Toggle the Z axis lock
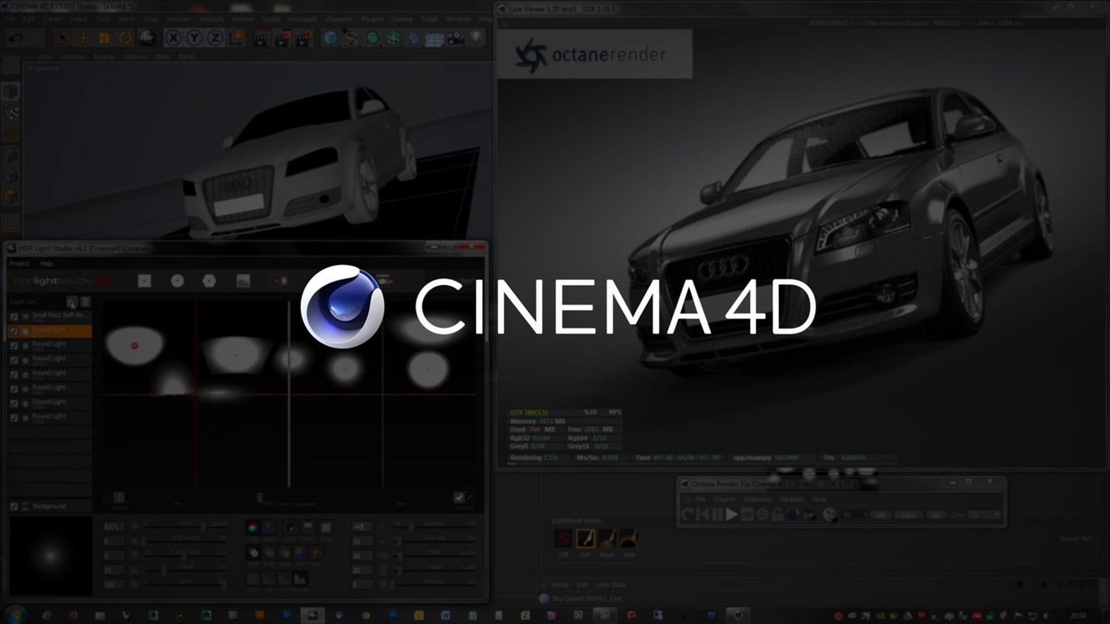This screenshot has height=624, width=1110. pyautogui.click(x=215, y=38)
